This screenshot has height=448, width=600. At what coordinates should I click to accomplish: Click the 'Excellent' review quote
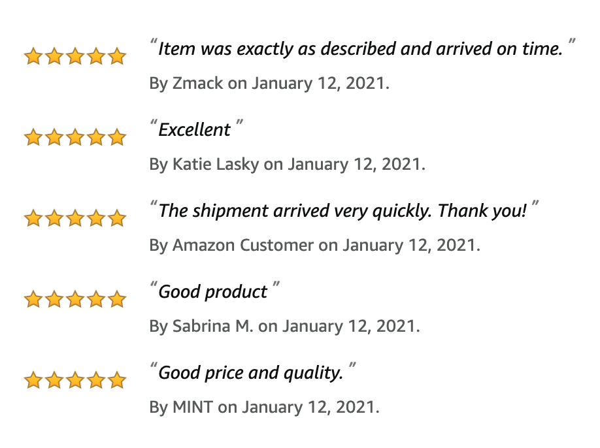click(x=194, y=130)
